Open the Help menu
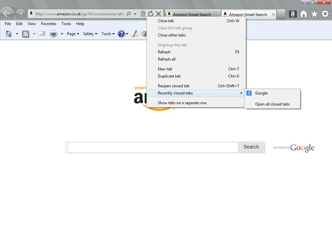 click(80, 24)
